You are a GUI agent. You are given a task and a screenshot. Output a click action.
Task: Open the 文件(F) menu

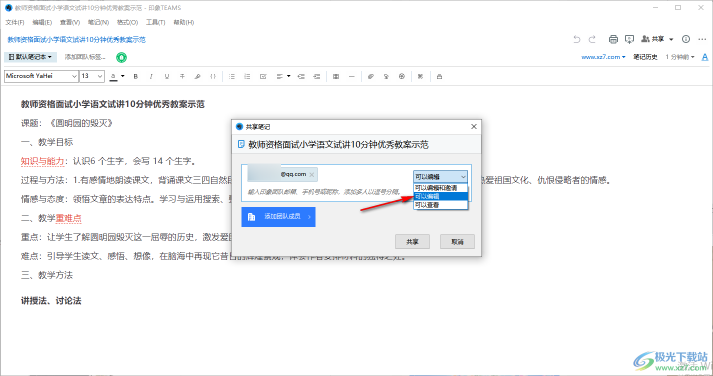15,22
